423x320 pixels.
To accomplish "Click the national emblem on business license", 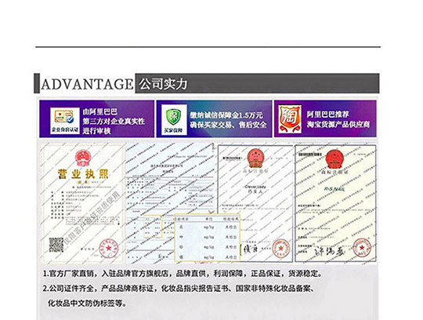I will (x=83, y=158).
